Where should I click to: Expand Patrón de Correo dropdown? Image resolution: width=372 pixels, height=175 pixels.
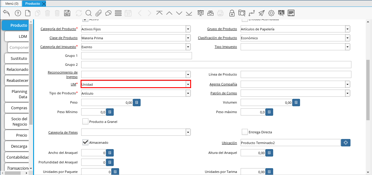348,93
